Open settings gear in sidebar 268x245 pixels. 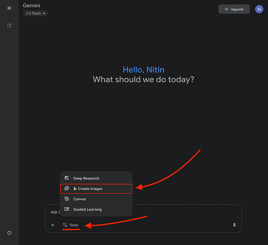(x=9, y=233)
